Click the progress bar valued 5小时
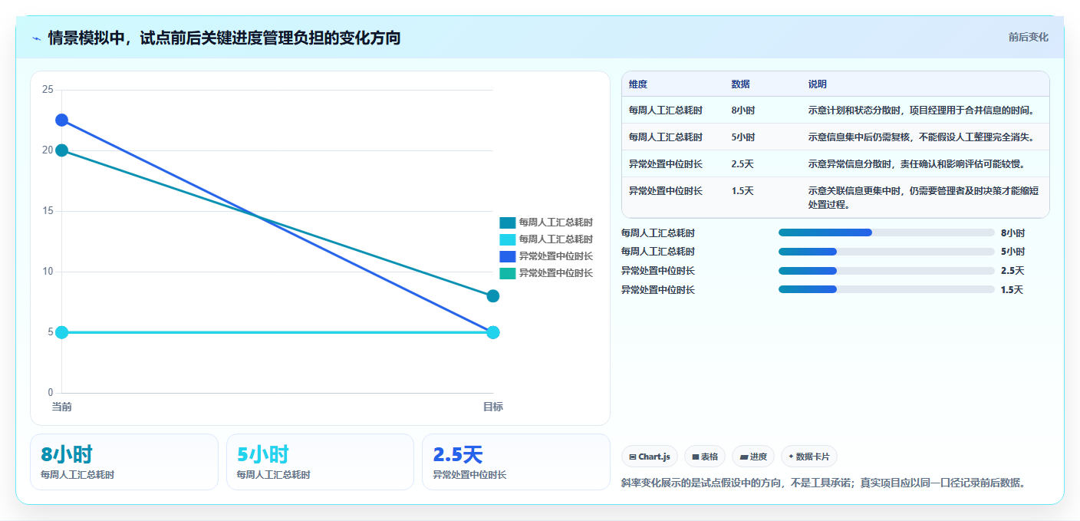Screen dimensions: 1080x521 [887, 252]
